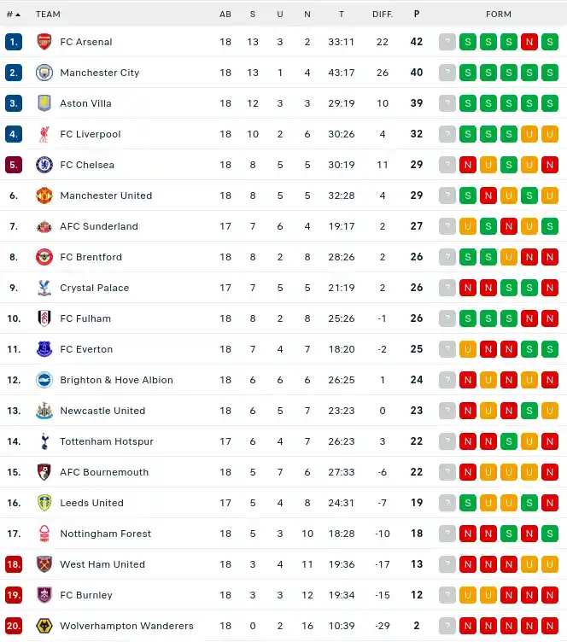
Task: Click Nottingham Forest's last green S form badge
Action: point(550,534)
